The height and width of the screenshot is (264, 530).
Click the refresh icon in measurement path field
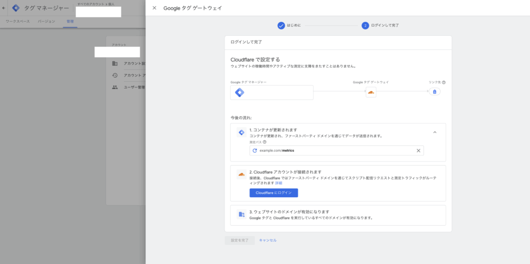(255, 151)
